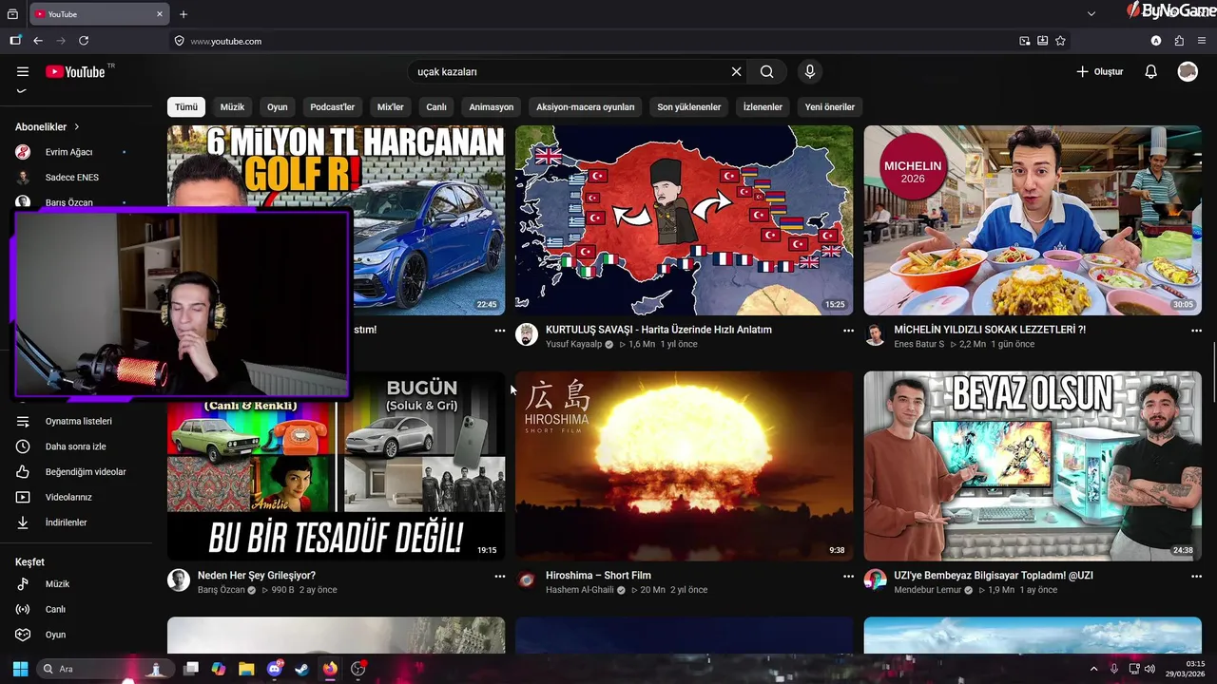Open the account avatar menu

(1188, 71)
